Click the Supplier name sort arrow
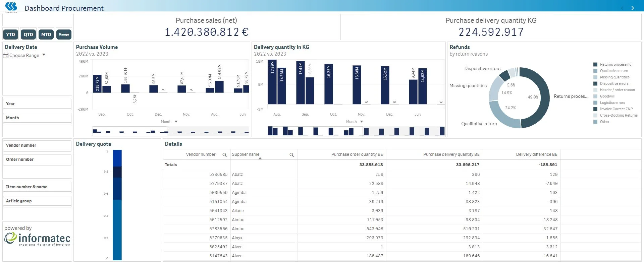Image resolution: width=644 pixels, height=262 pixels. (260, 158)
